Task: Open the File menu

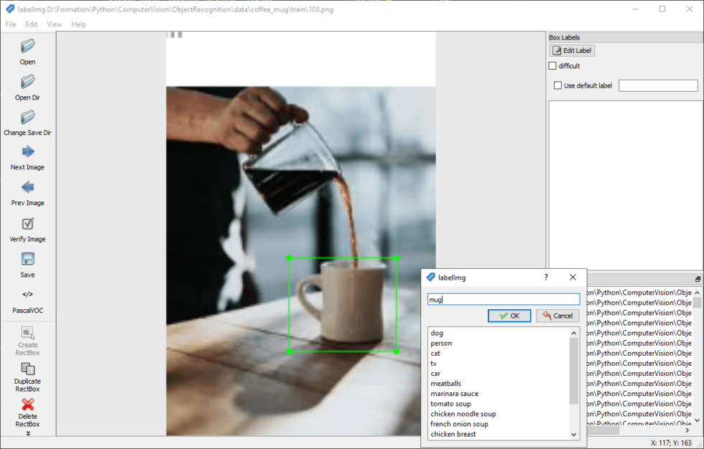Action: tap(11, 24)
